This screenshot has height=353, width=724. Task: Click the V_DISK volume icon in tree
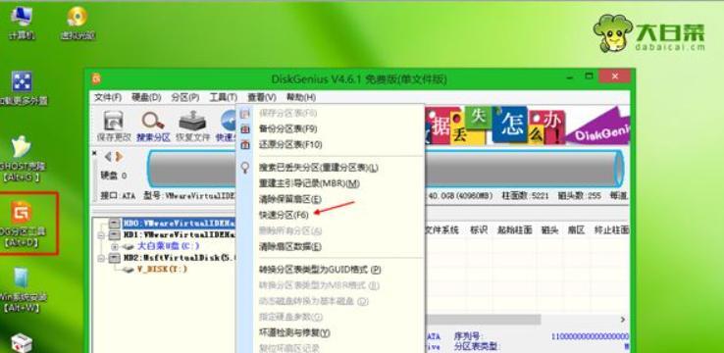[x=129, y=270]
